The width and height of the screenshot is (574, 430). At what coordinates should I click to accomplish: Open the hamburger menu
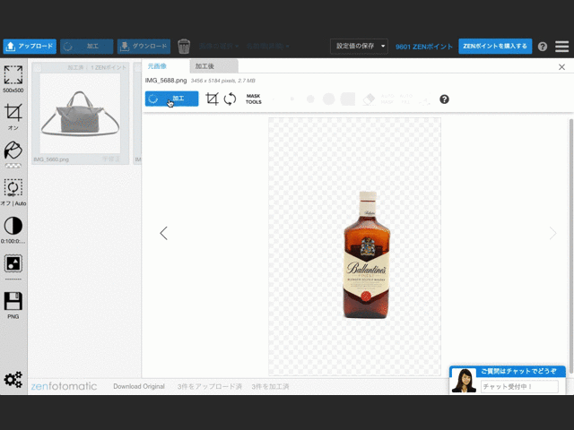pos(562,47)
